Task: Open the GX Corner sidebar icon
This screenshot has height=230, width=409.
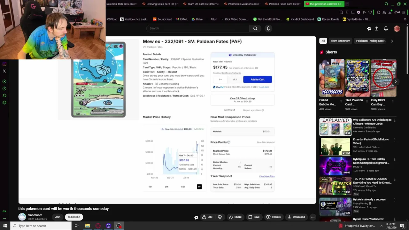Action: (4, 211)
